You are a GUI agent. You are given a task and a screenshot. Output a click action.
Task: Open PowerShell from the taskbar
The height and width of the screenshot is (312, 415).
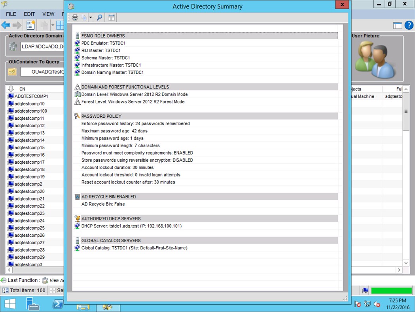tap(58, 304)
